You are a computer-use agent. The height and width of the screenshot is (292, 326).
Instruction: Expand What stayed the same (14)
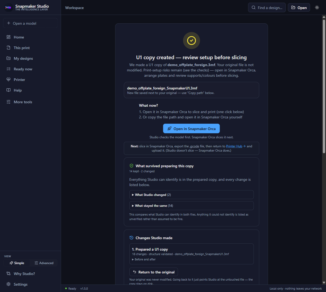(191, 206)
